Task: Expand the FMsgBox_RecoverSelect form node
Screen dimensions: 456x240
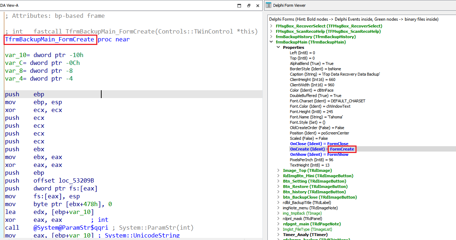Action: pos(272,26)
